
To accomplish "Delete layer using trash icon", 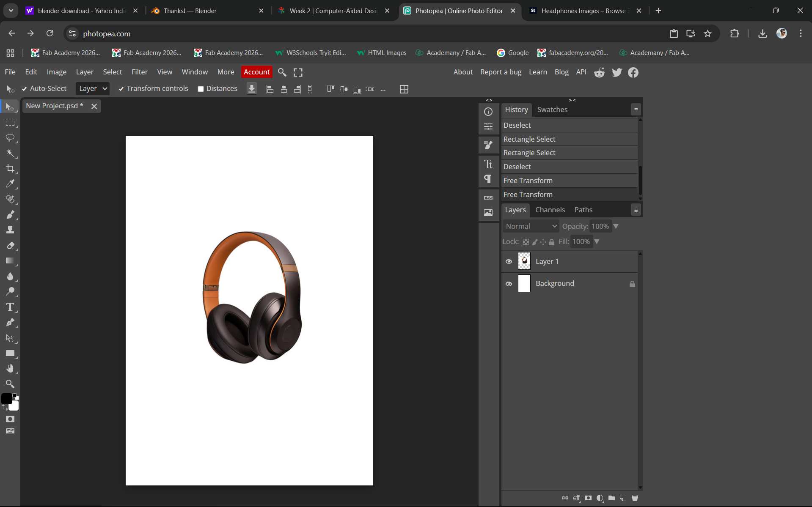I will tap(635, 498).
